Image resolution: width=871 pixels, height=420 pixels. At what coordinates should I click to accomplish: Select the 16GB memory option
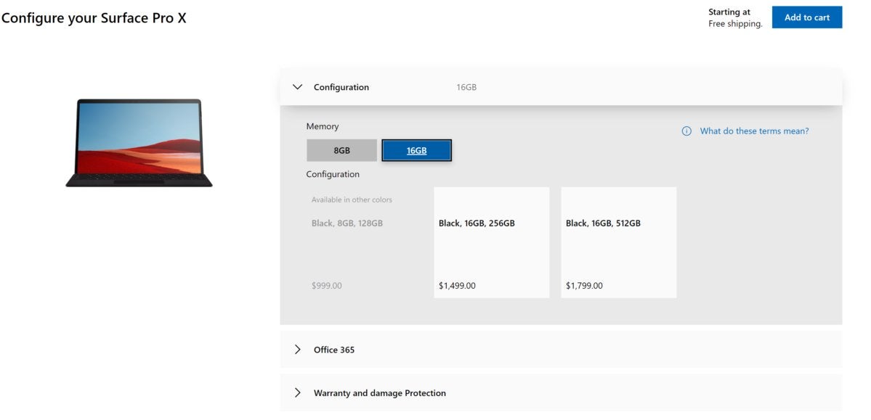417,150
